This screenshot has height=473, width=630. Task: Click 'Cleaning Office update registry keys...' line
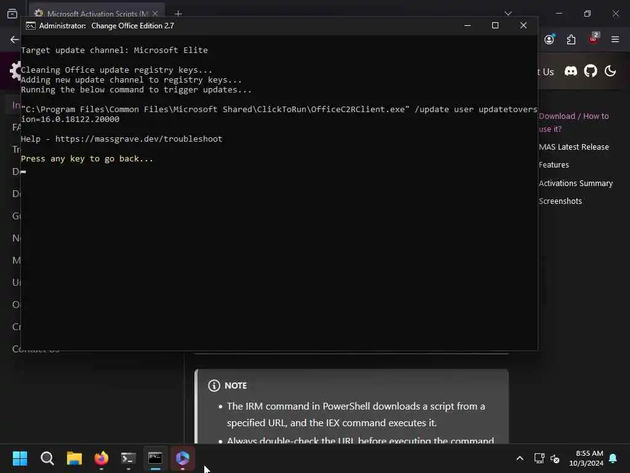click(116, 70)
